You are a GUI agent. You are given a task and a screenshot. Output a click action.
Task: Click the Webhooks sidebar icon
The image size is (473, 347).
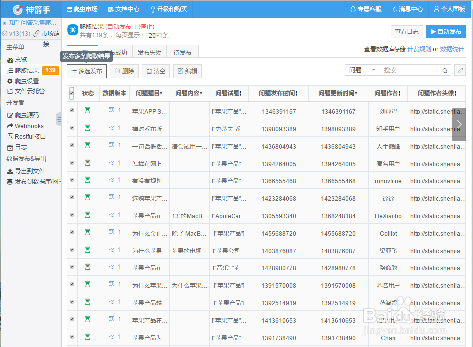(11, 125)
